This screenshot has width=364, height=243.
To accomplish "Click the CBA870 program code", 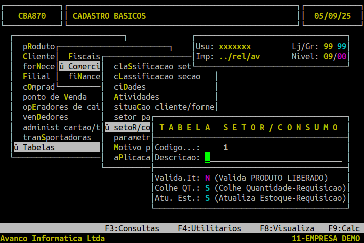I will click(x=32, y=16).
